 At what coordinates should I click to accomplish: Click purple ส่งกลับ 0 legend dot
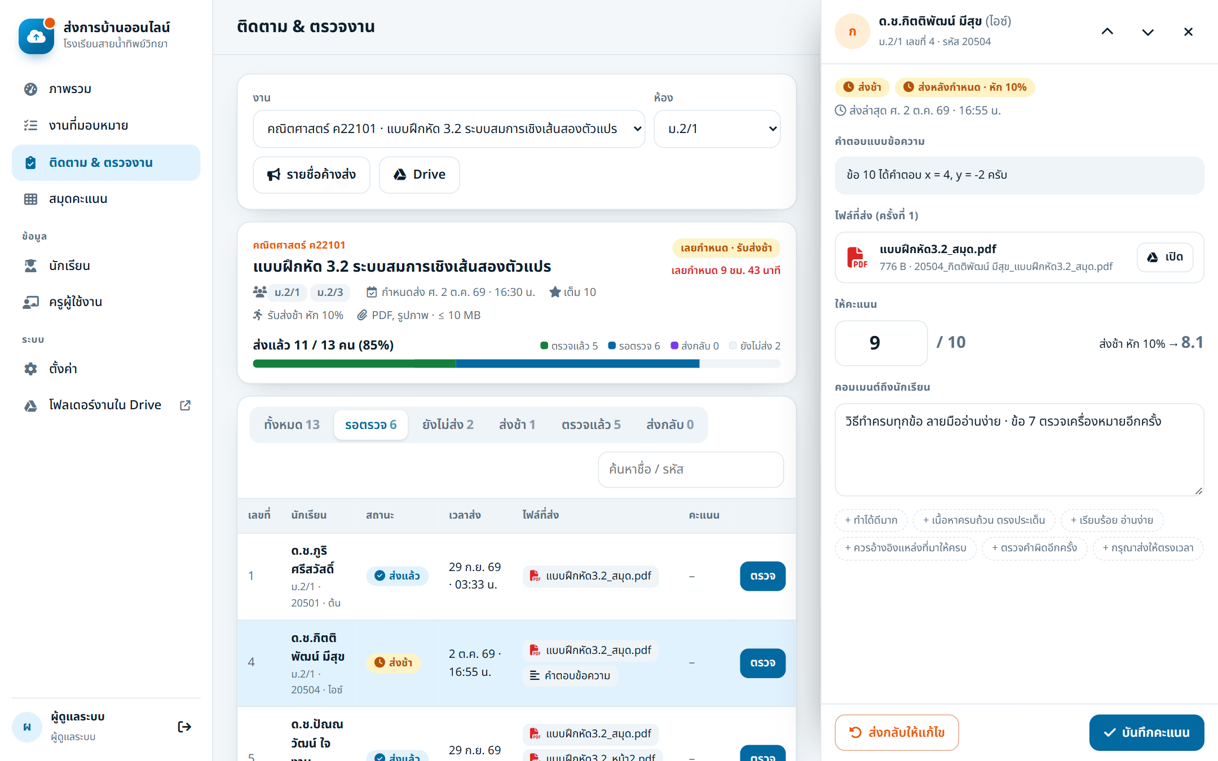pos(674,346)
